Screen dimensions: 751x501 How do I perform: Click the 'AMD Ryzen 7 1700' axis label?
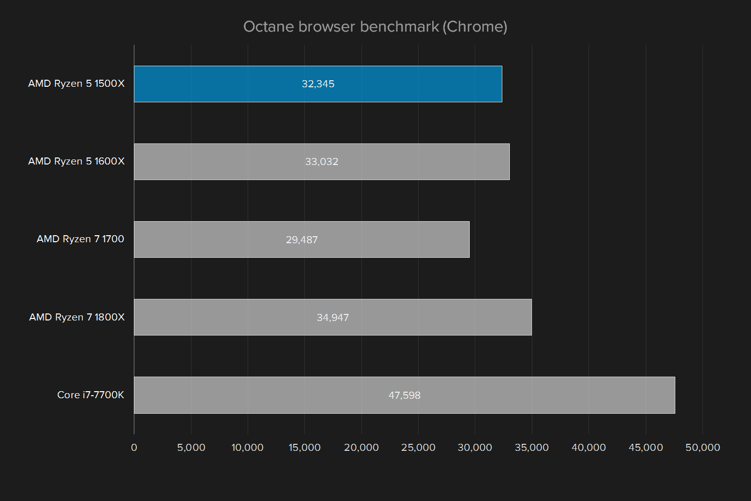80,239
